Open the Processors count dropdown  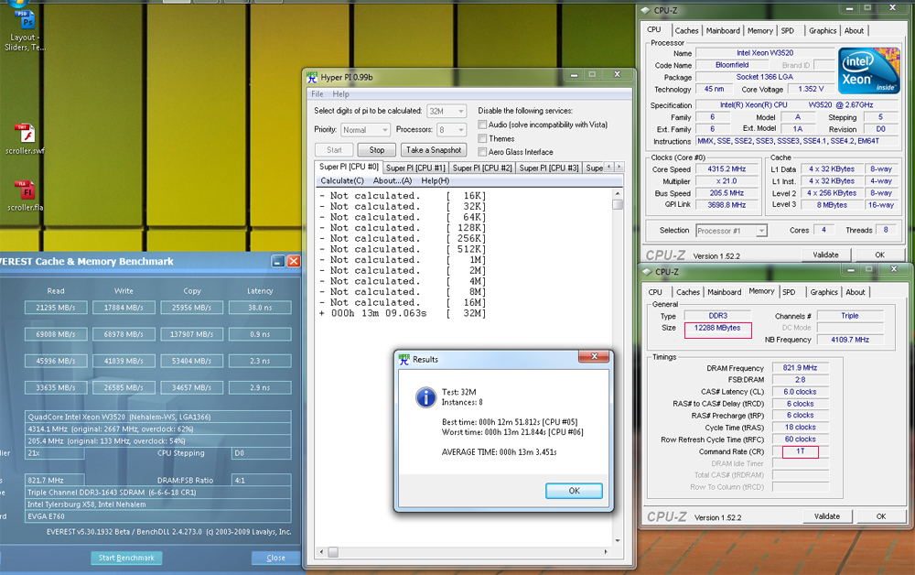point(452,130)
